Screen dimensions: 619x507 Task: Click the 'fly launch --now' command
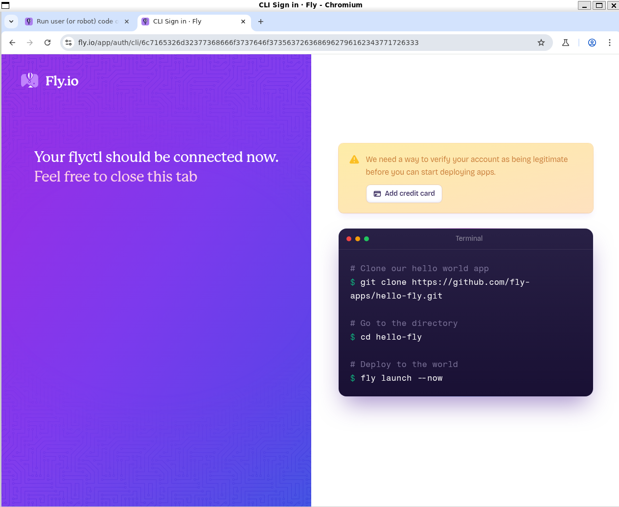pyautogui.click(x=396, y=378)
